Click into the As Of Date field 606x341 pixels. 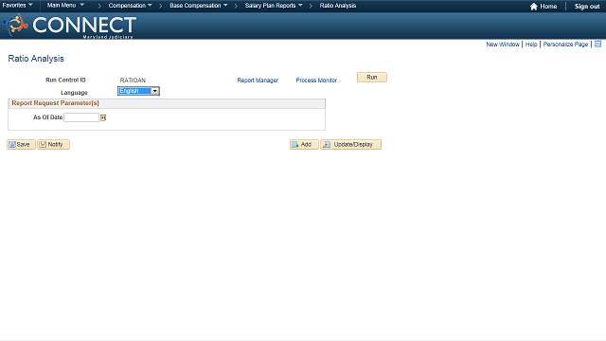81,117
